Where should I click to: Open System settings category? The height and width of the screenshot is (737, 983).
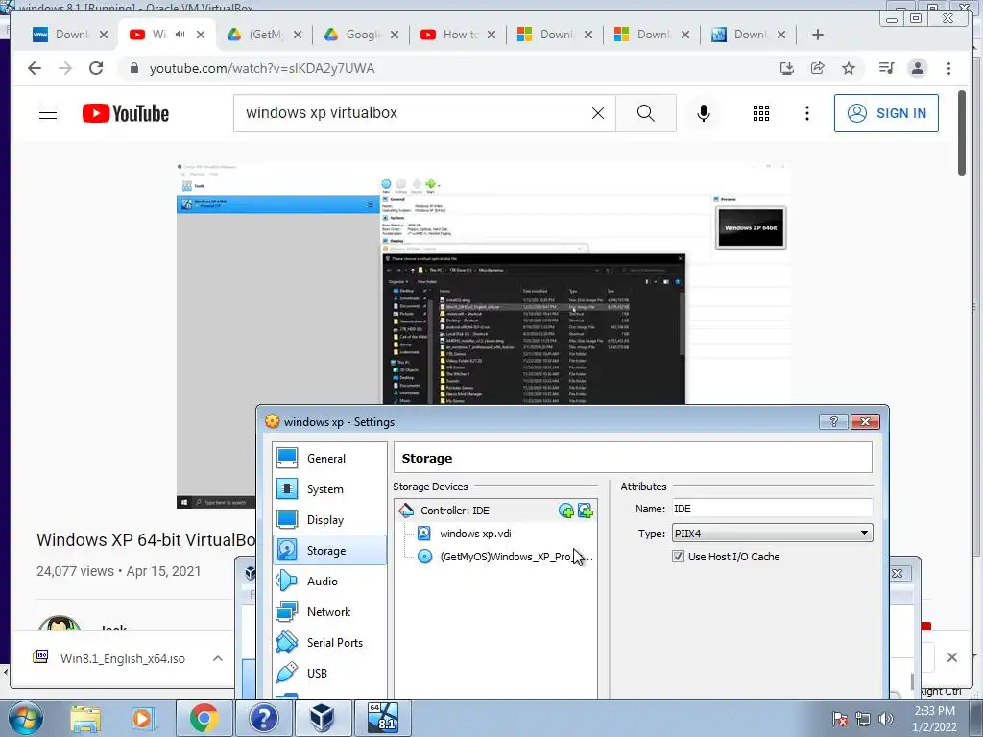330,488
